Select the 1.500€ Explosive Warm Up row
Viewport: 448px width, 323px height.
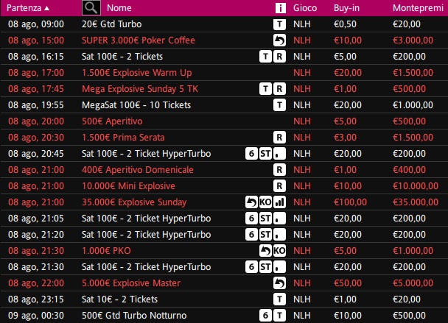tap(224, 73)
